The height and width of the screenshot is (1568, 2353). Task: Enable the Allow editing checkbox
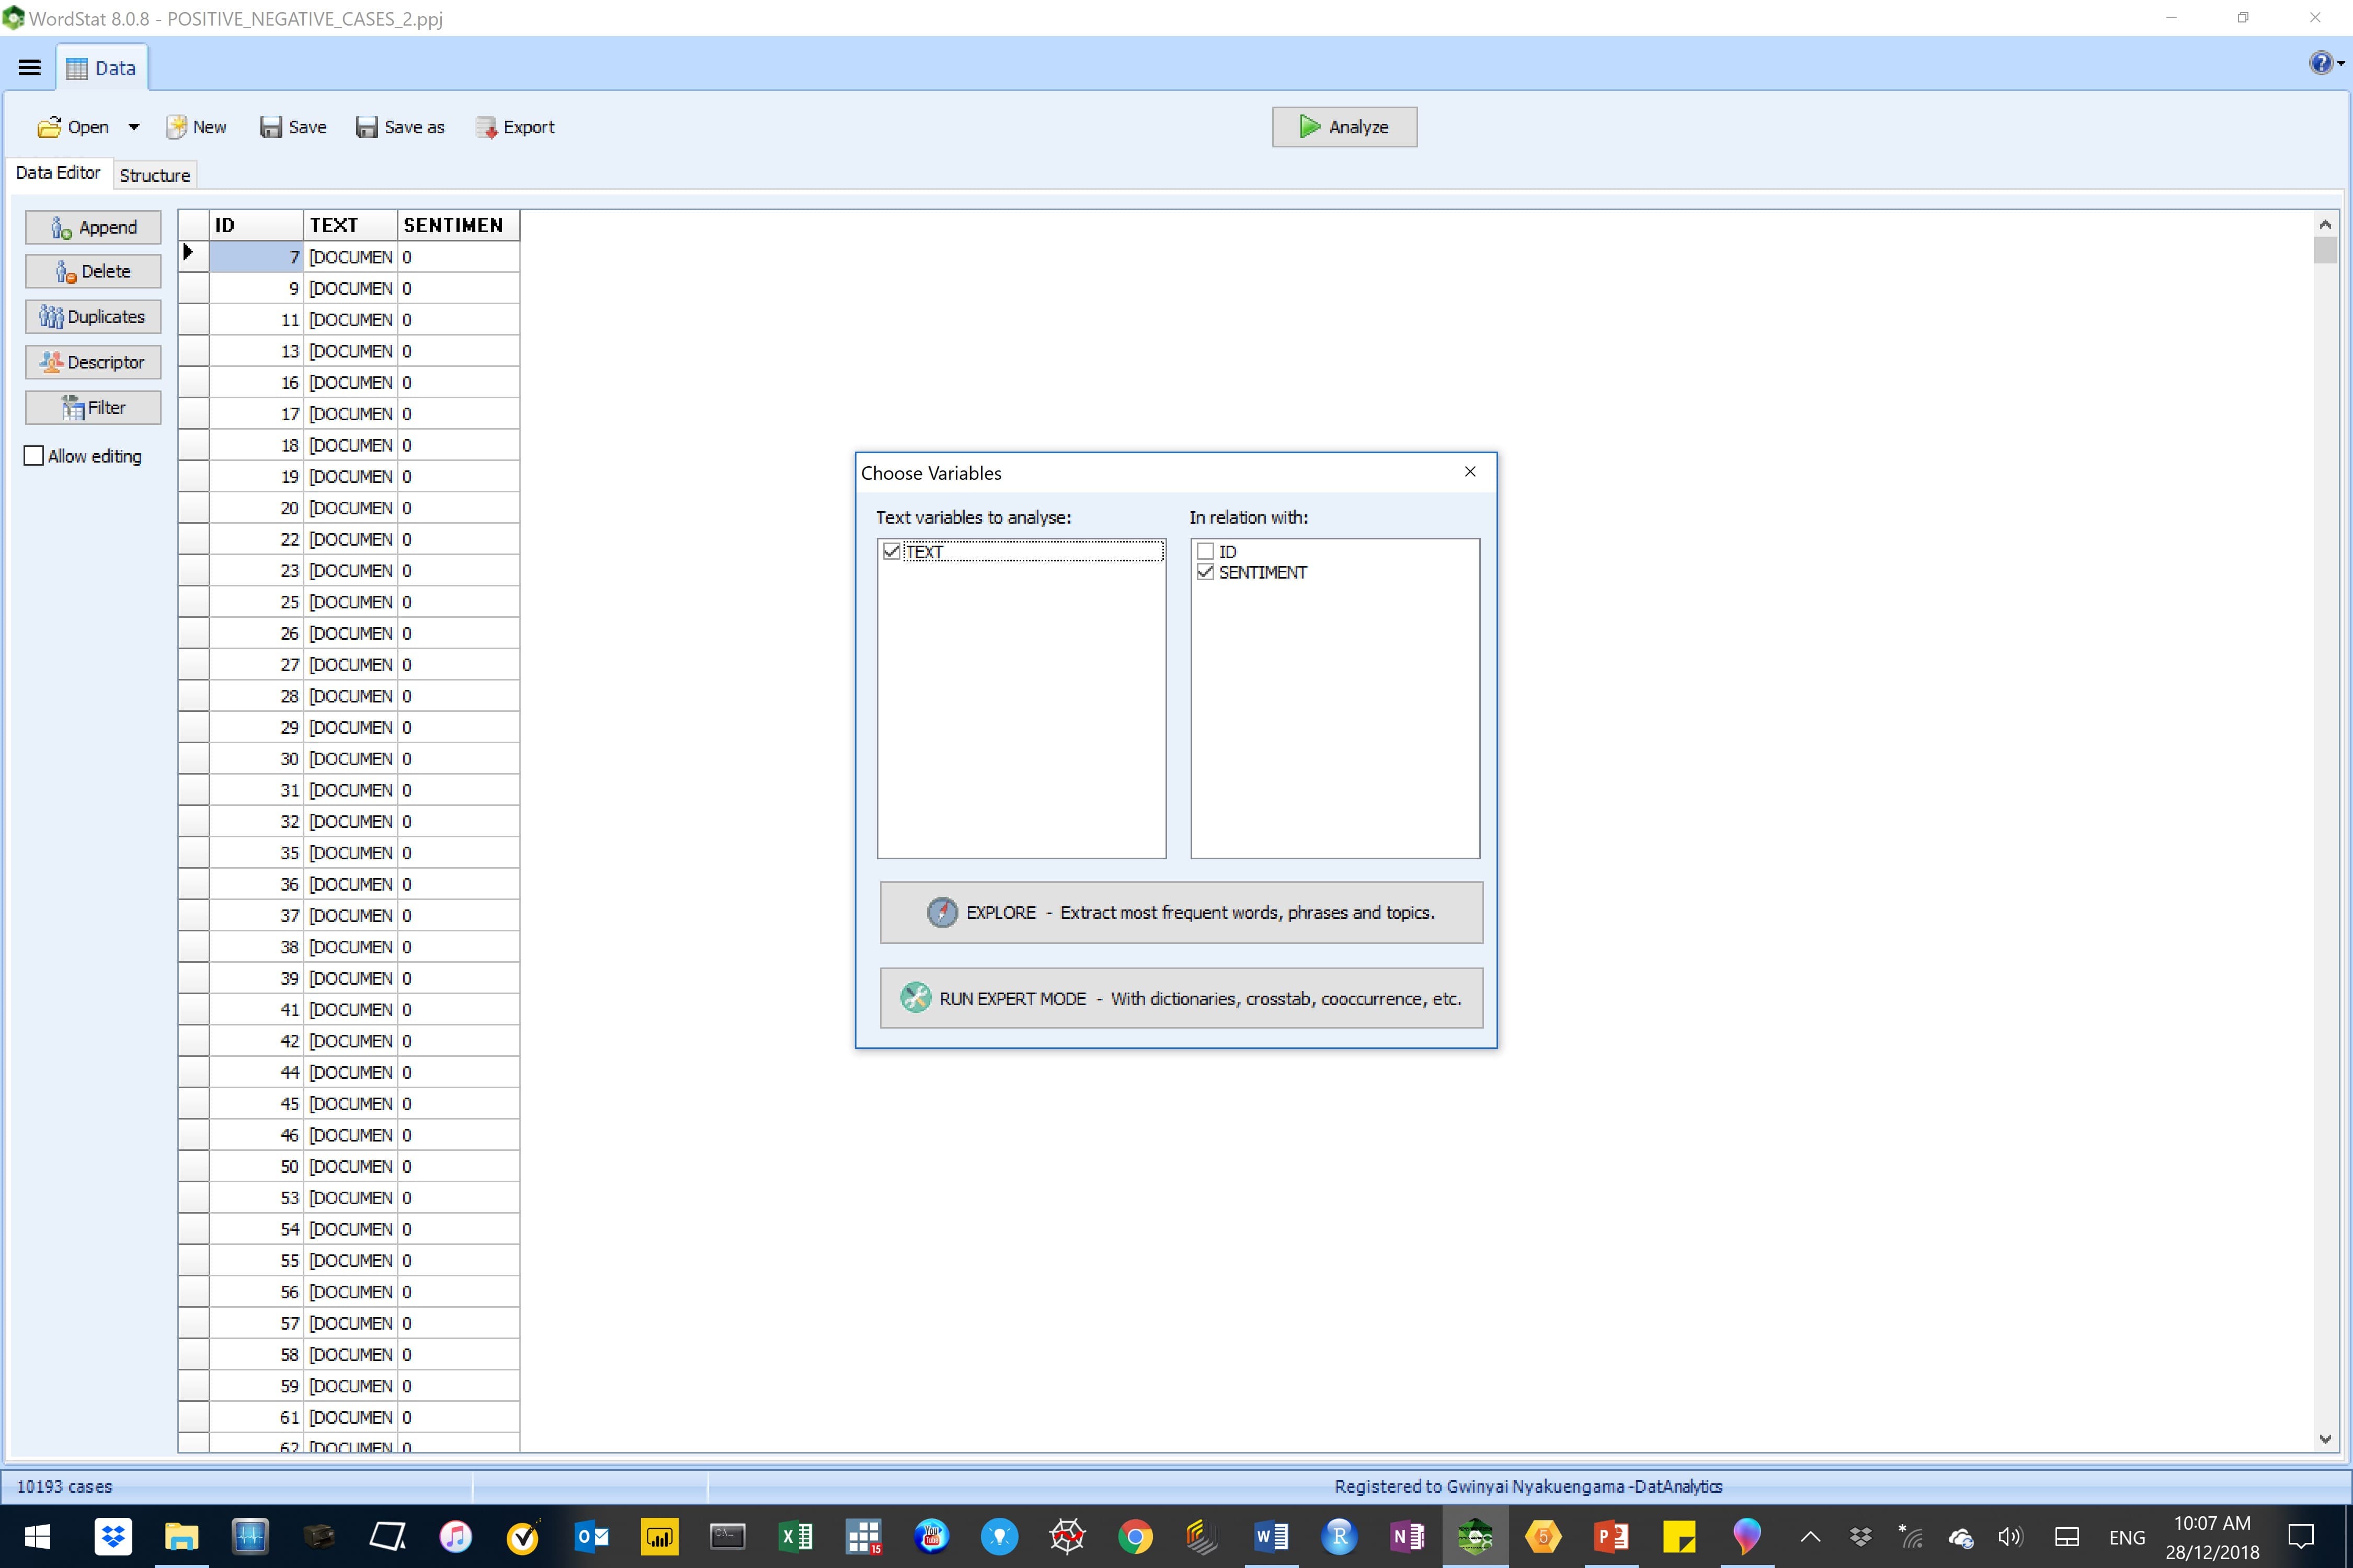(34, 456)
